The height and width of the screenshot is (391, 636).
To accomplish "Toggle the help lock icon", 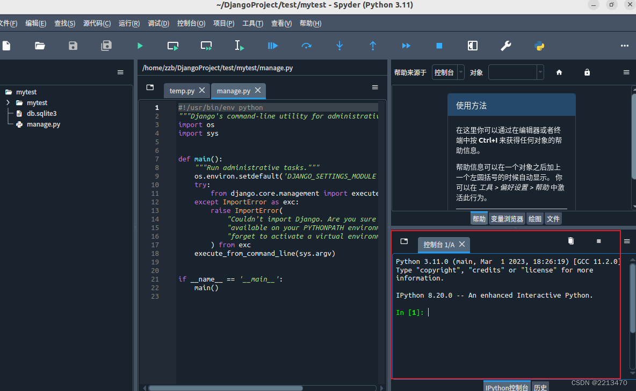I will click(x=587, y=72).
